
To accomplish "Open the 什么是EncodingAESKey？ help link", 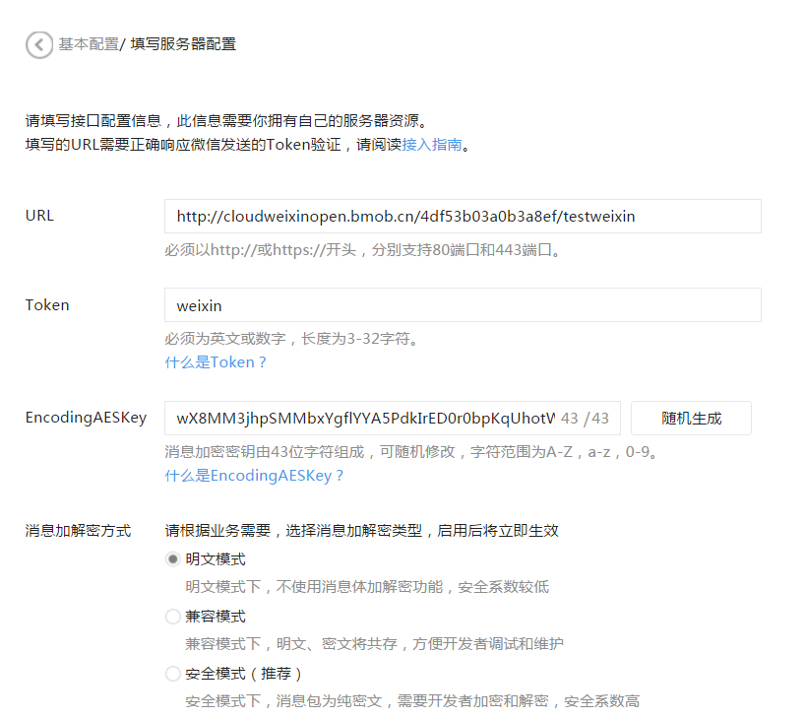I will coord(254,476).
